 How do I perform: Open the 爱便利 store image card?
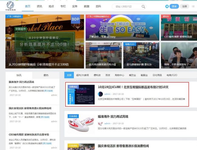179,28
